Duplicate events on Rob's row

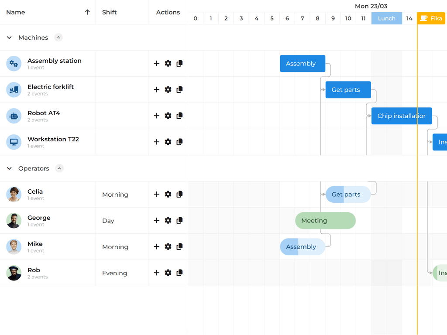click(x=179, y=273)
